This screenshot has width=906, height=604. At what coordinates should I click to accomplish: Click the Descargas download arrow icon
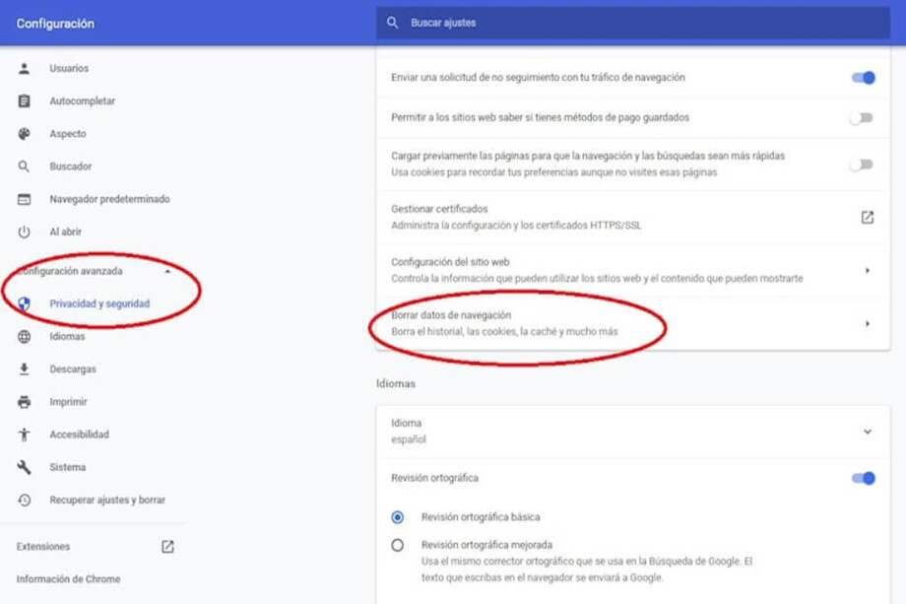25,369
